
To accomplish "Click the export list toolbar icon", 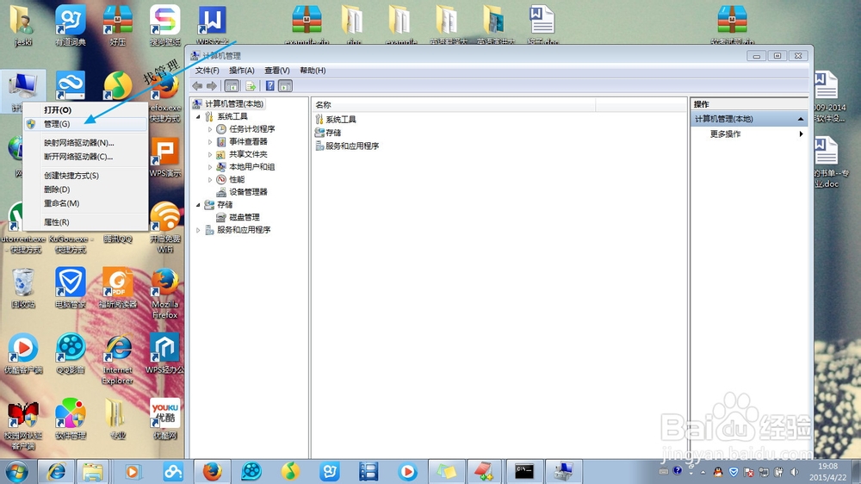I will tap(251, 86).
